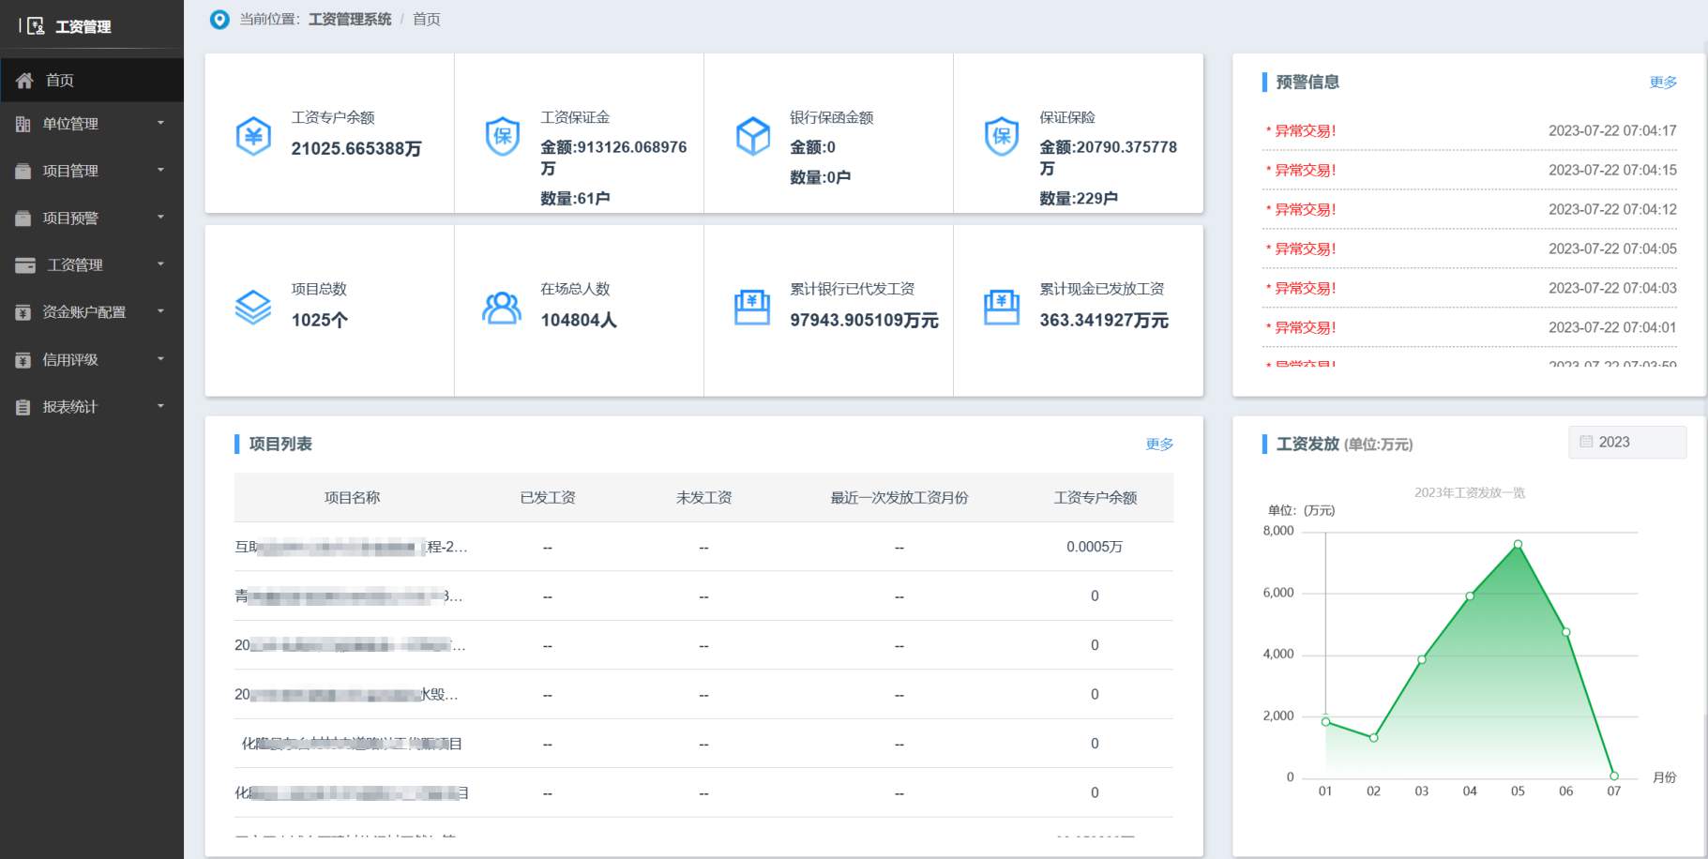Click the 项目管理 folder icon
This screenshot has width=1708, height=859.
(23, 171)
